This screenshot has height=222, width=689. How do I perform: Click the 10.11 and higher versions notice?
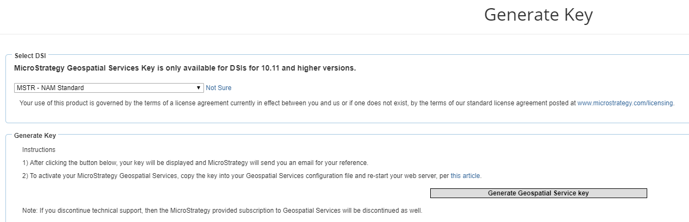[x=185, y=68]
